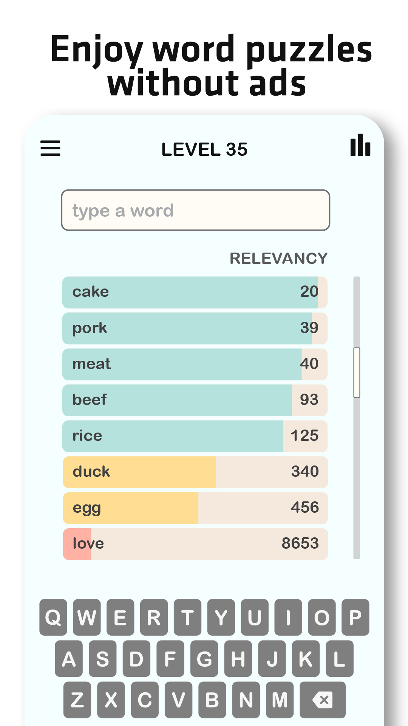Tap the backspace key
This screenshot has height=726, width=408.
322,700
